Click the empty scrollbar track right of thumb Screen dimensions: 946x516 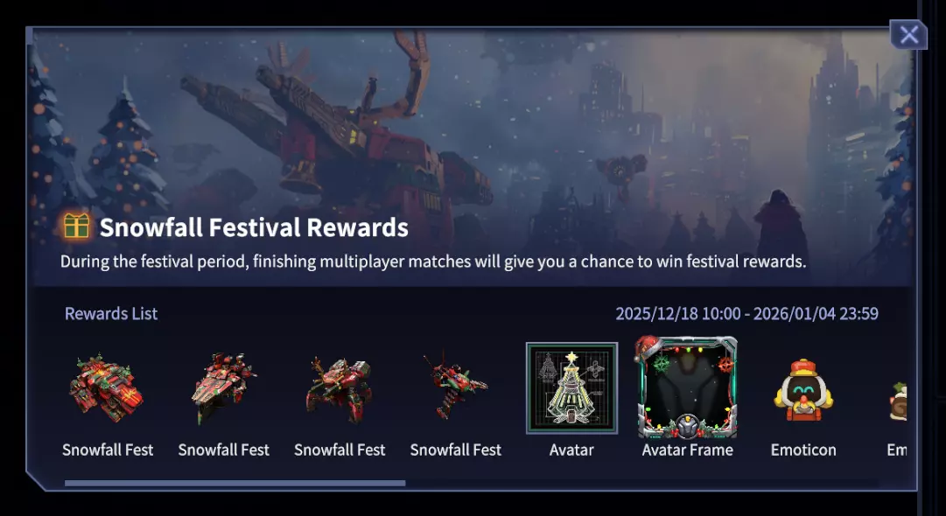point(642,483)
